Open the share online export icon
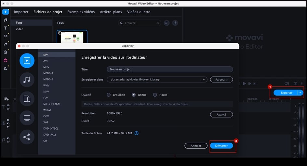307x166 pixels. pyautogui.click(x=27, y=137)
